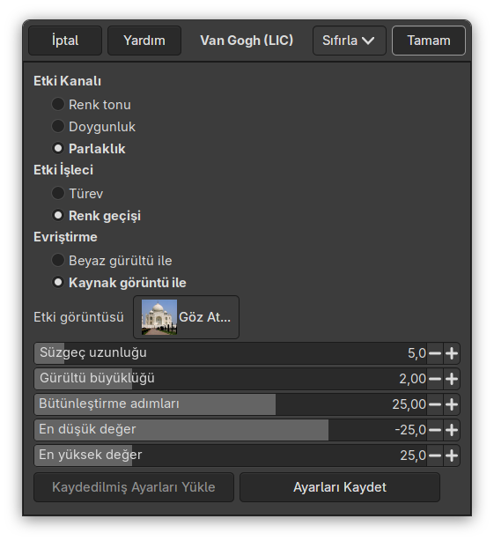Decrease En düşük değer with minus icon
This screenshot has height=541, width=494.
pos(435,430)
